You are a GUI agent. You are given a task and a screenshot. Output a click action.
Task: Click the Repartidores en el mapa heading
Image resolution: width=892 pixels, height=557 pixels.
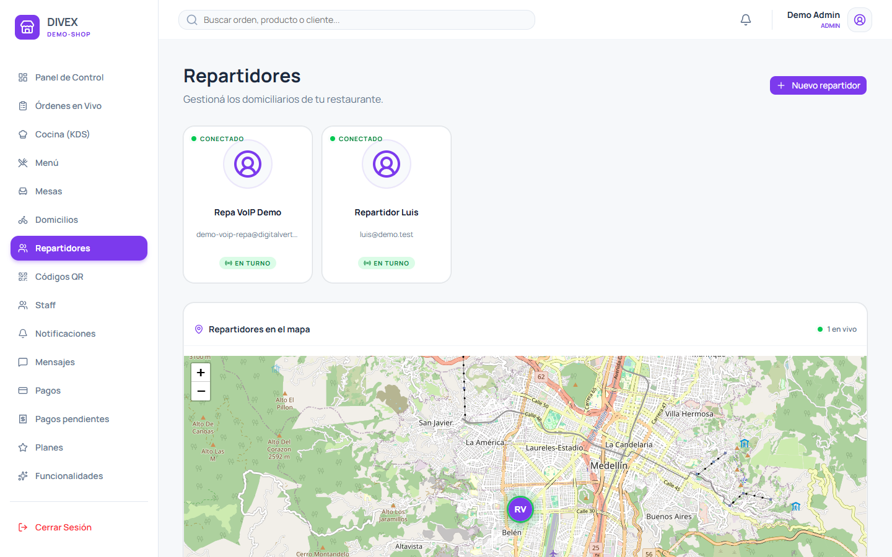click(259, 329)
